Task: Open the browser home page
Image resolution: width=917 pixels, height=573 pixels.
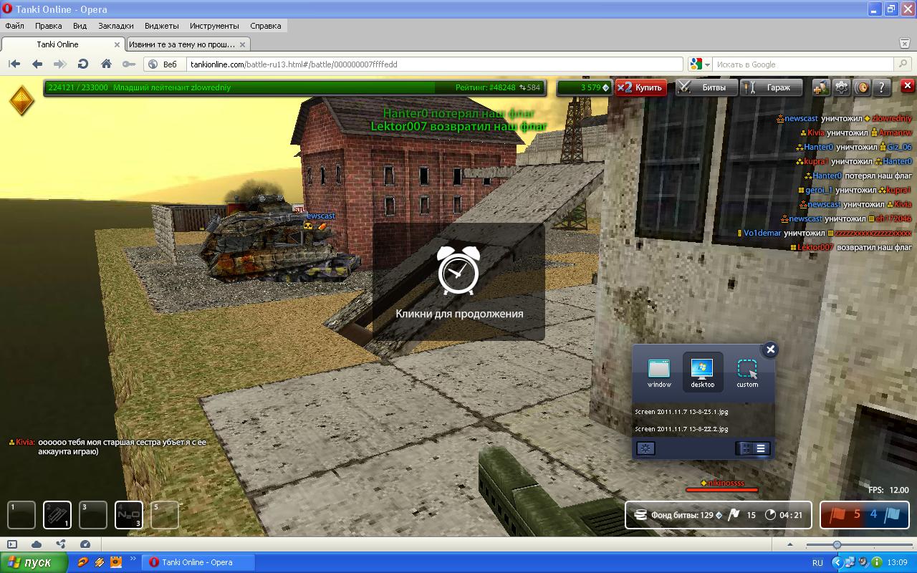Action: pyautogui.click(x=106, y=64)
